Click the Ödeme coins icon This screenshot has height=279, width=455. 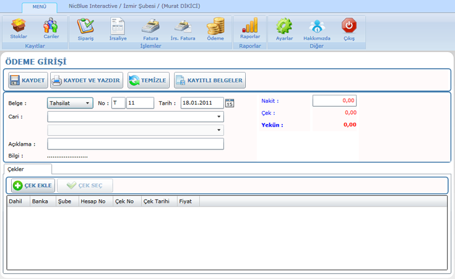click(x=215, y=26)
